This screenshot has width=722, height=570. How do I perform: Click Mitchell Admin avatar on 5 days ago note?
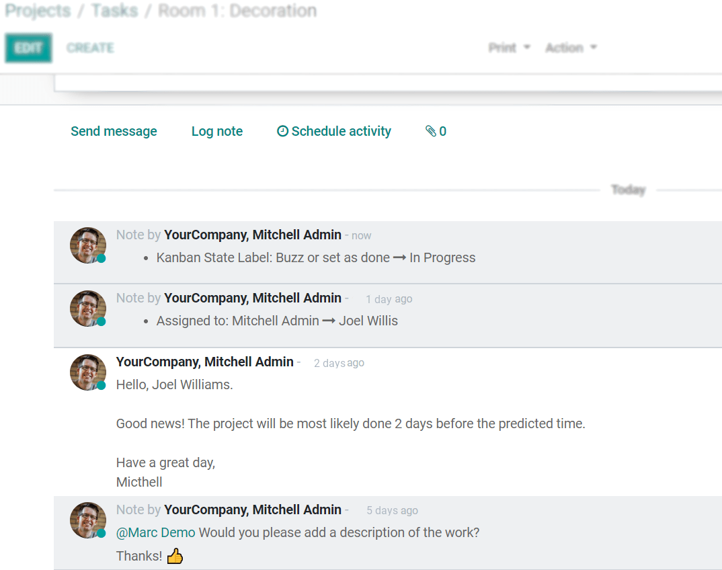click(x=88, y=520)
